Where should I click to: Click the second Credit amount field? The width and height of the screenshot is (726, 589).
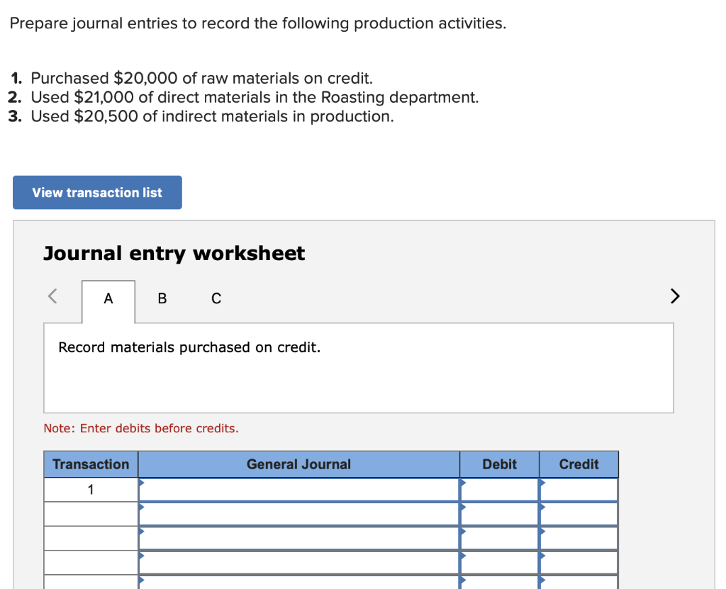pyautogui.click(x=579, y=513)
